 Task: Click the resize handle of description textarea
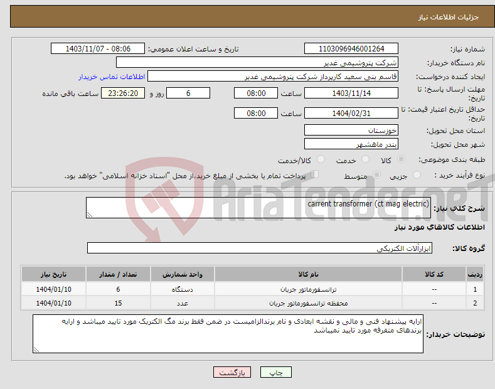click(90, 215)
